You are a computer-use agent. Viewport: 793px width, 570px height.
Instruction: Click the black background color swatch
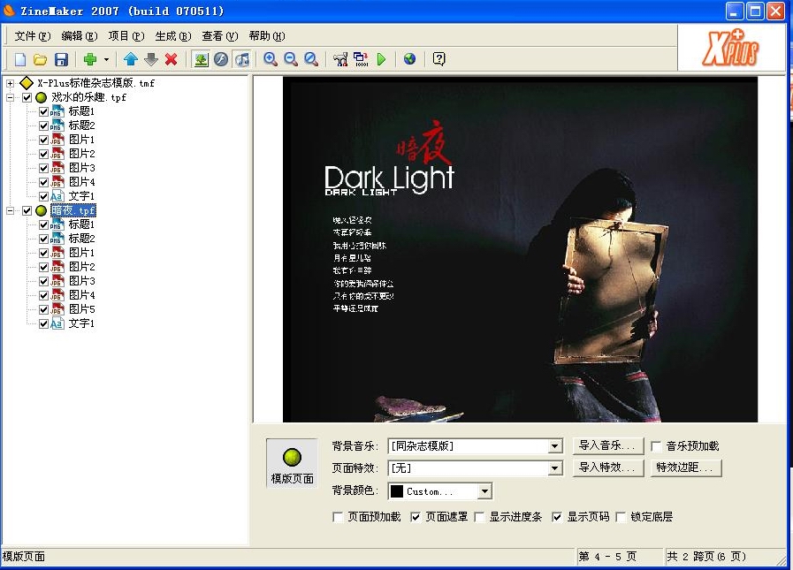397,491
